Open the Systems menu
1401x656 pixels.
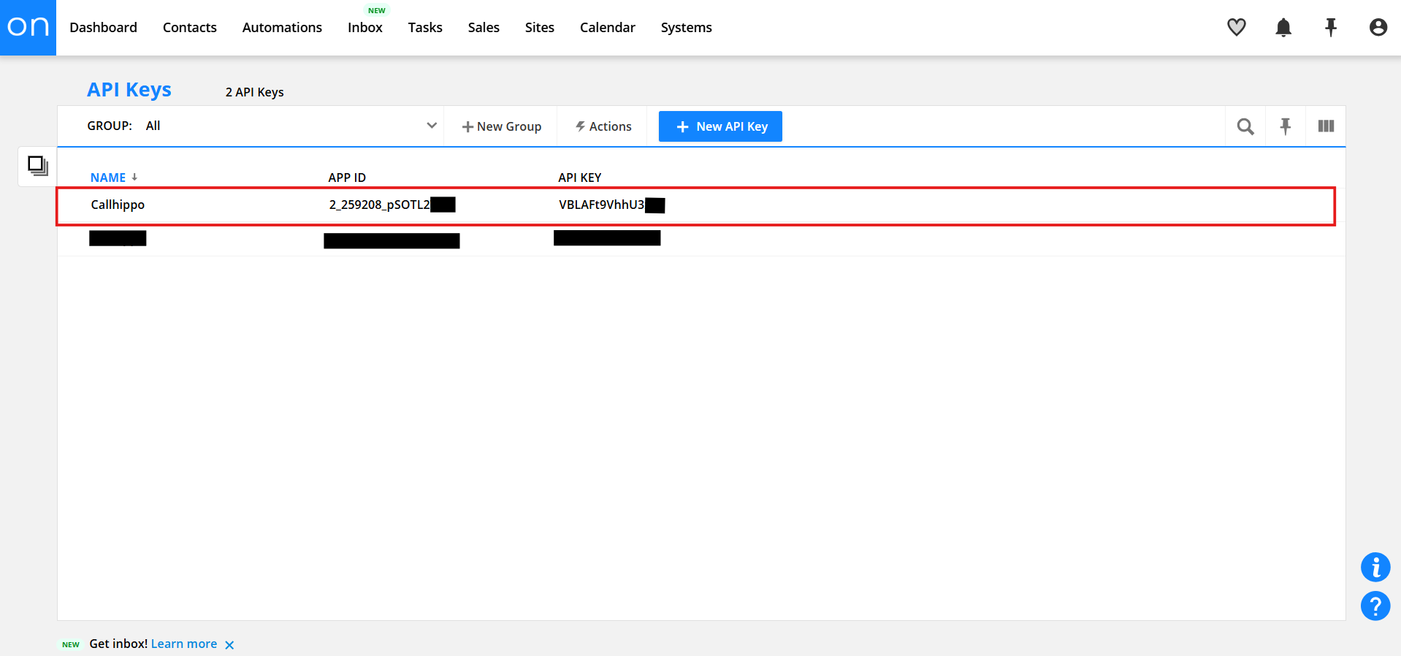click(x=686, y=28)
